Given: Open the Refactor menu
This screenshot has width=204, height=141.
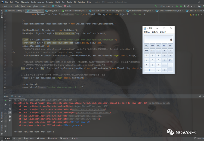Looking at the screenshot, I should [x=50, y=2].
